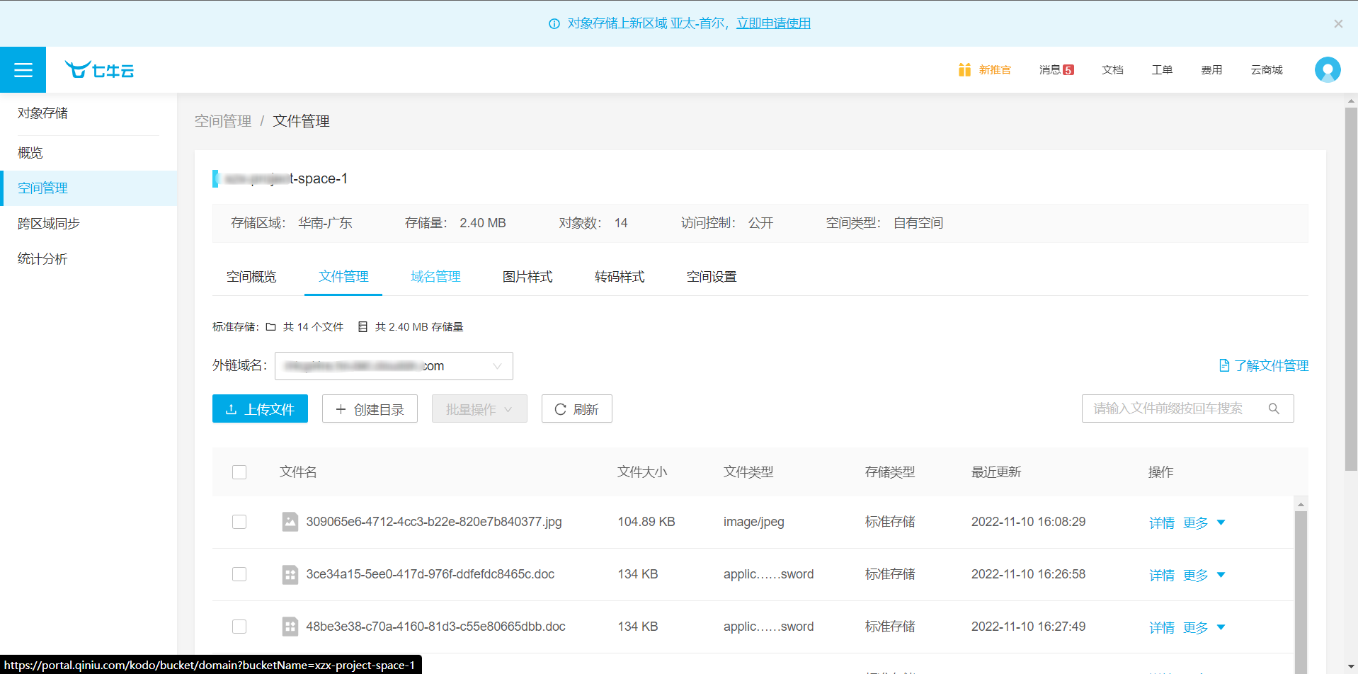
Task: Click the jpg file image icon
Action: coord(290,522)
